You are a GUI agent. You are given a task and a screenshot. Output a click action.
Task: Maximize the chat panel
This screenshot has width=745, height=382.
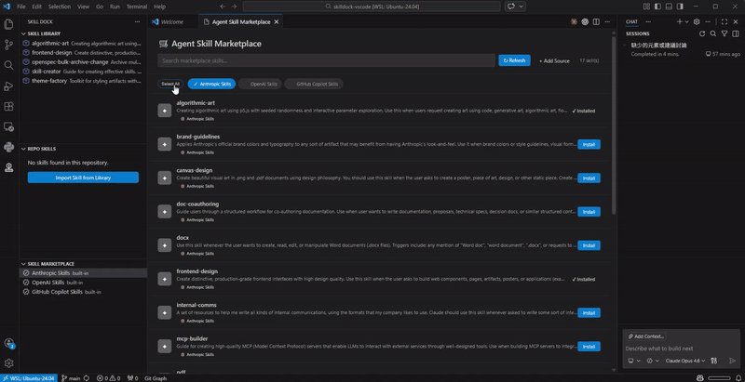point(725,21)
